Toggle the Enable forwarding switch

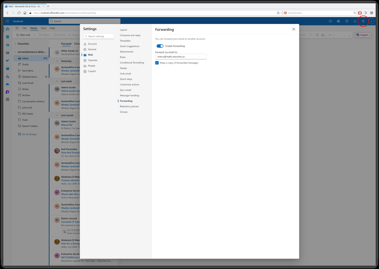[x=160, y=46]
